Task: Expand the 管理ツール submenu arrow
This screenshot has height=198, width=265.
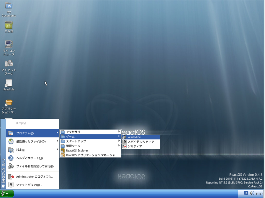Action: tap(119, 145)
